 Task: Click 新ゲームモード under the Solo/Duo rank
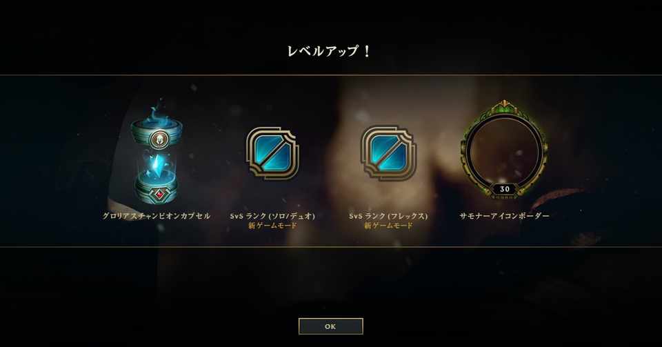[273, 226]
